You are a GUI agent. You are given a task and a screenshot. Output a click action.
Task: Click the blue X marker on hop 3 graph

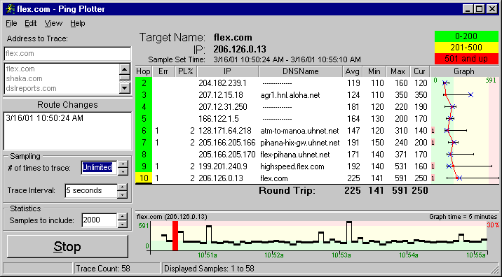[x=470, y=94]
